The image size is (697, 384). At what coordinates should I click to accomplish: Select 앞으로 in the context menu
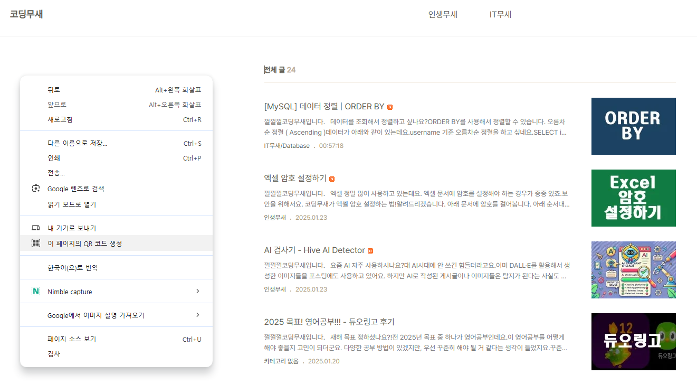click(116, 105)
